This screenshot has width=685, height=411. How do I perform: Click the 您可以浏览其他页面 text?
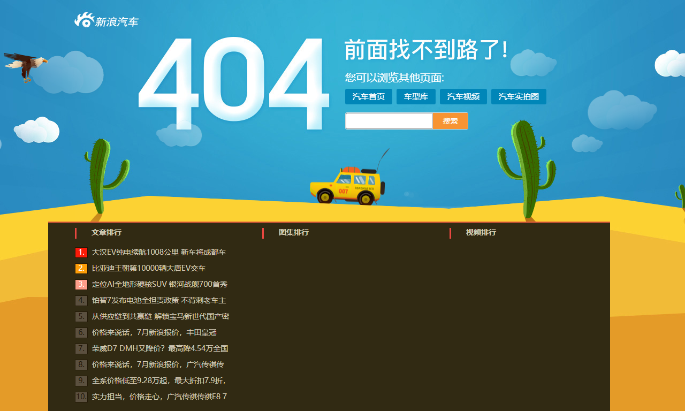394,78
